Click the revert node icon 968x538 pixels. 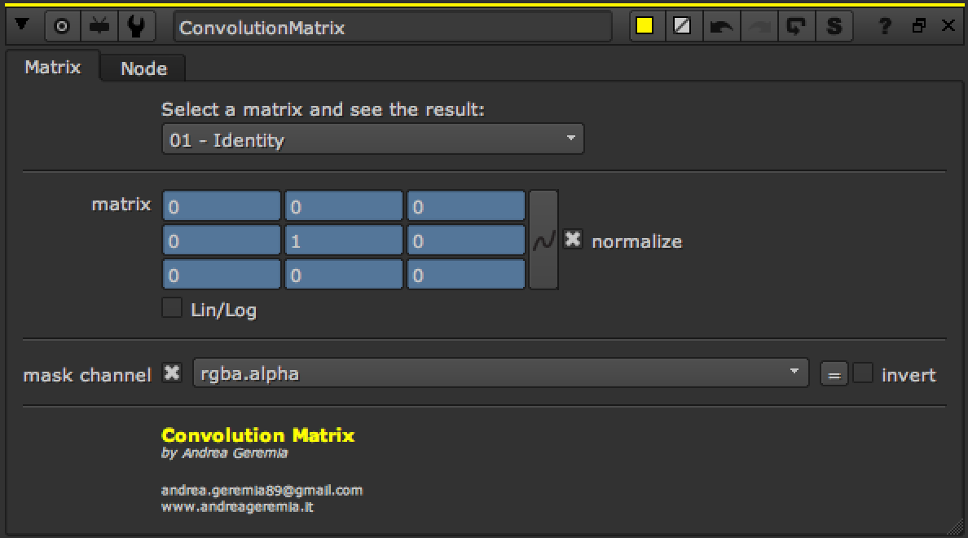[x=795, y=26]
